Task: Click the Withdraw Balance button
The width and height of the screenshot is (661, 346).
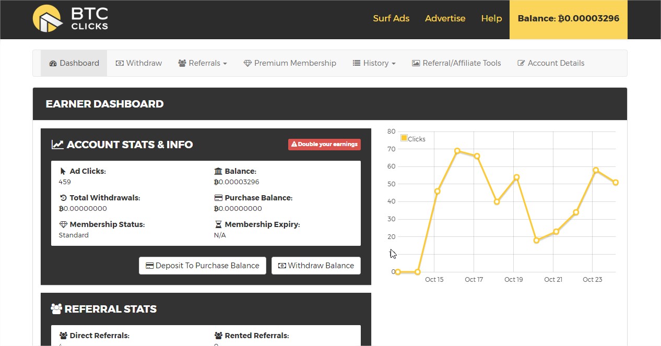Action: (x=316, y=266)
